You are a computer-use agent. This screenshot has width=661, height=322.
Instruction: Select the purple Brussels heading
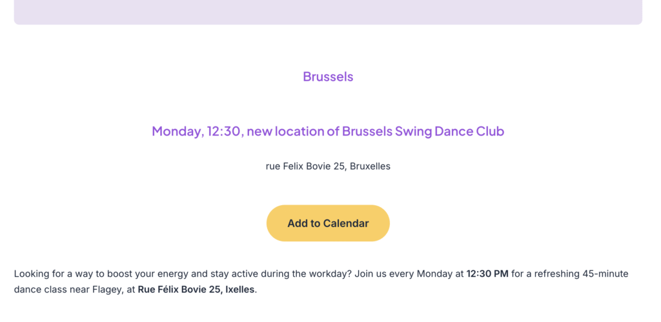click(328, 77)
